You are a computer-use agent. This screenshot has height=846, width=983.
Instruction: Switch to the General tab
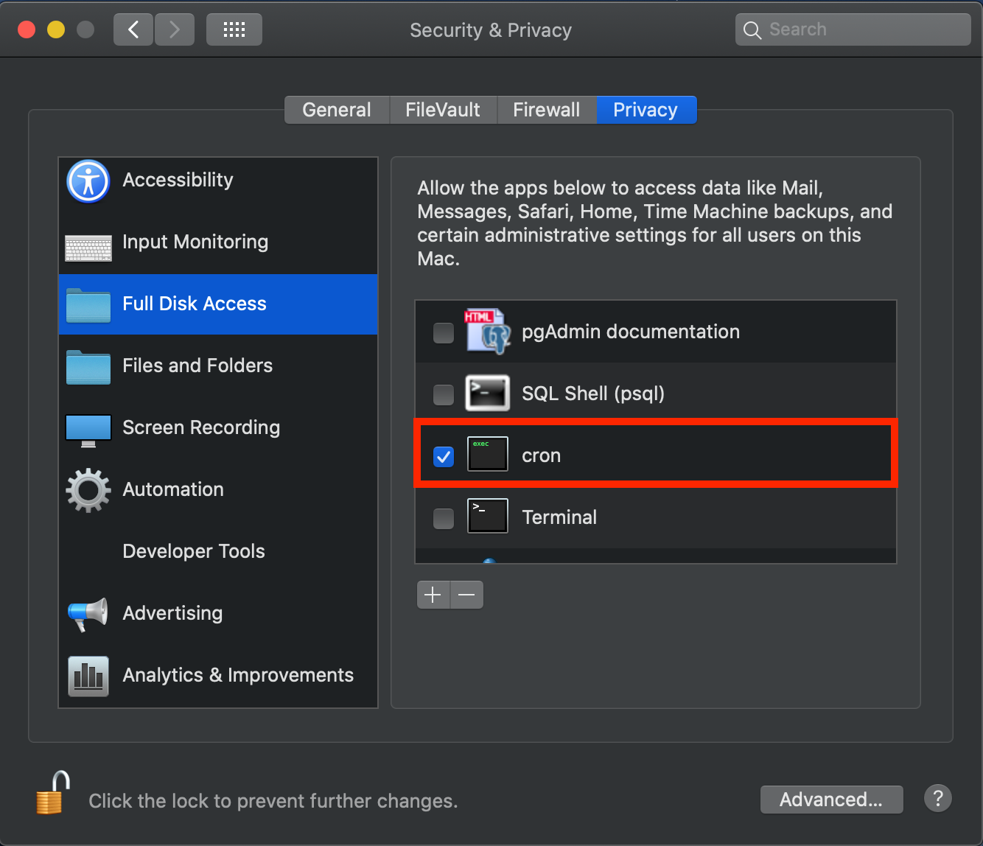point(337,110)
